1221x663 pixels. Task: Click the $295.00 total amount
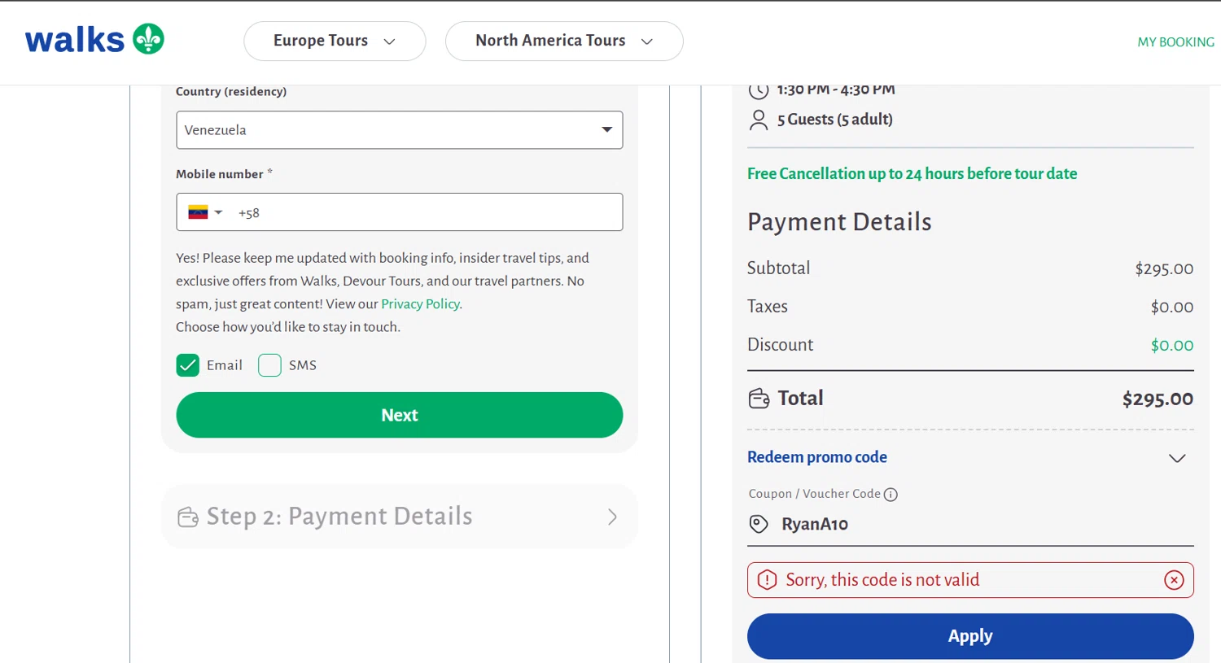point(1158,399)
